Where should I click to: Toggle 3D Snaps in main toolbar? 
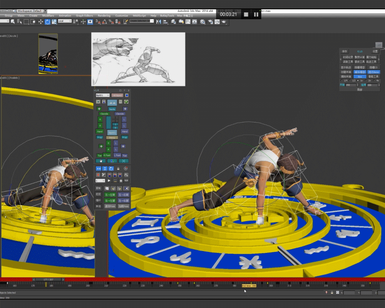click(x=98, y=22)
